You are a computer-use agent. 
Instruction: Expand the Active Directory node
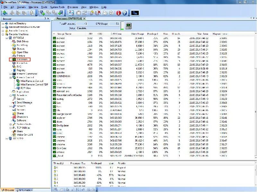(x=3, y=24)
